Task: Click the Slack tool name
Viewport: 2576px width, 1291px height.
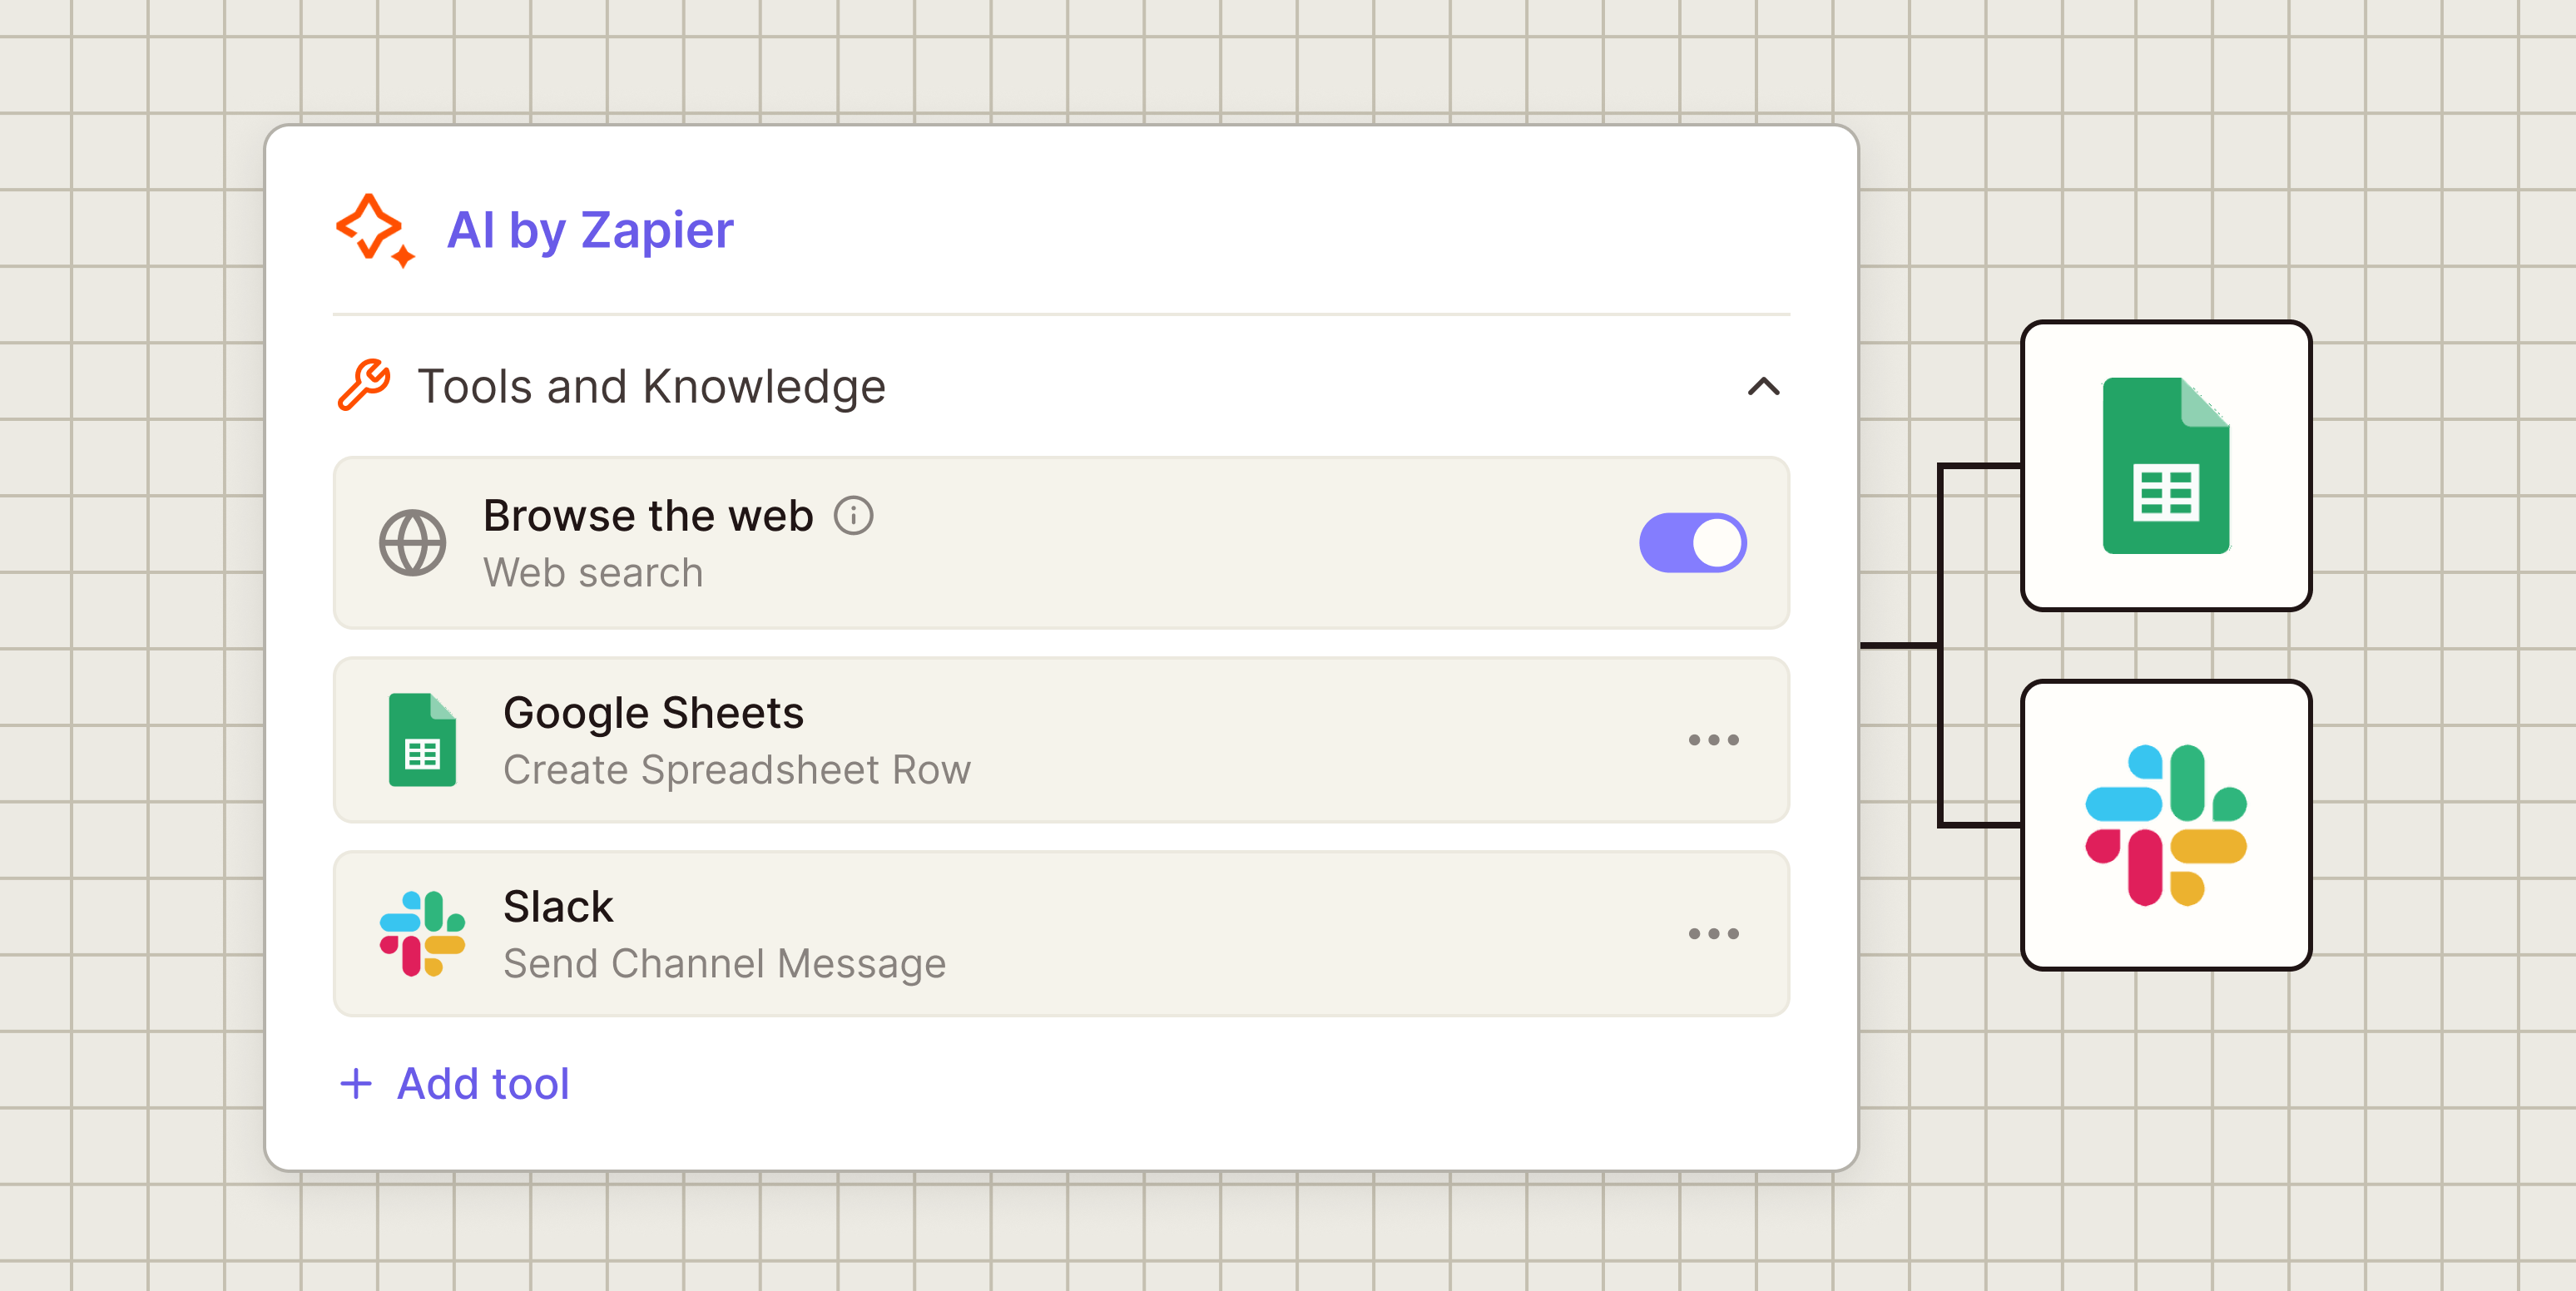Action: (558, 907)
